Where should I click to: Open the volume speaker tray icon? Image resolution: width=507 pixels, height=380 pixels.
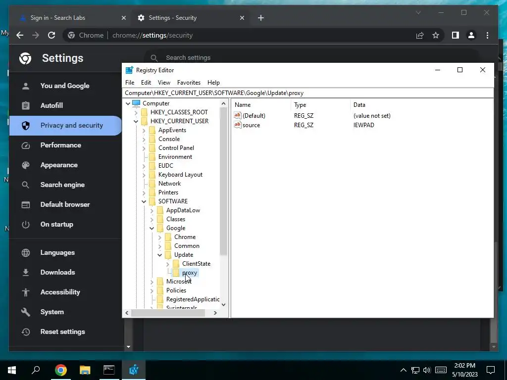click(x=426, y=370)
